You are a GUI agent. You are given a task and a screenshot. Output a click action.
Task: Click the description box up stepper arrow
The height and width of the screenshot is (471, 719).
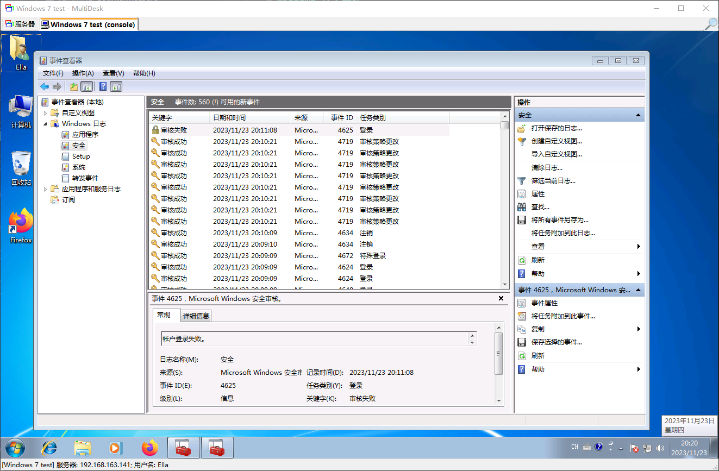tap(472, 335)
